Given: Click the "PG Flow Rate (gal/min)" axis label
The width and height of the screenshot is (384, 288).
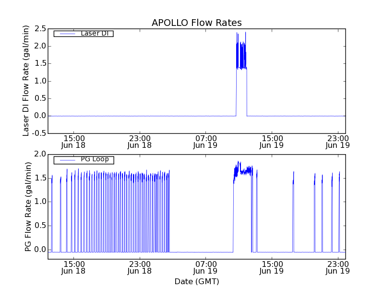Looking at the screenshot, I should [28, 206].
